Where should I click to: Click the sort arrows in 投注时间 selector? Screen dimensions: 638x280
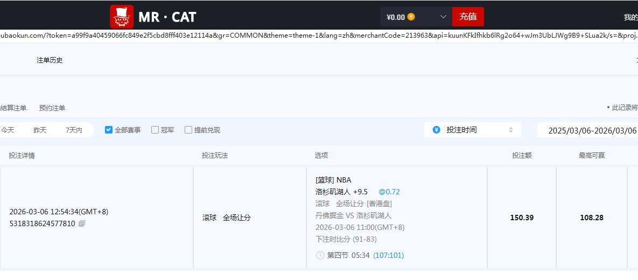point(510,130)
